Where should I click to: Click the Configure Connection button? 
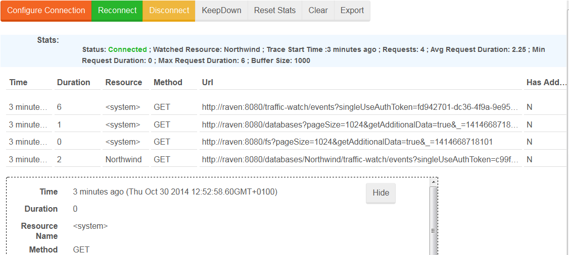tap(46, 11)
